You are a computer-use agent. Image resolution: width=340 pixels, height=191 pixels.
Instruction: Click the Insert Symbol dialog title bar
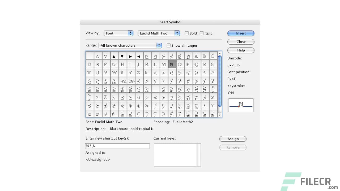pos(170,22)
